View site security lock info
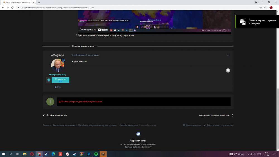 (18, 8)
